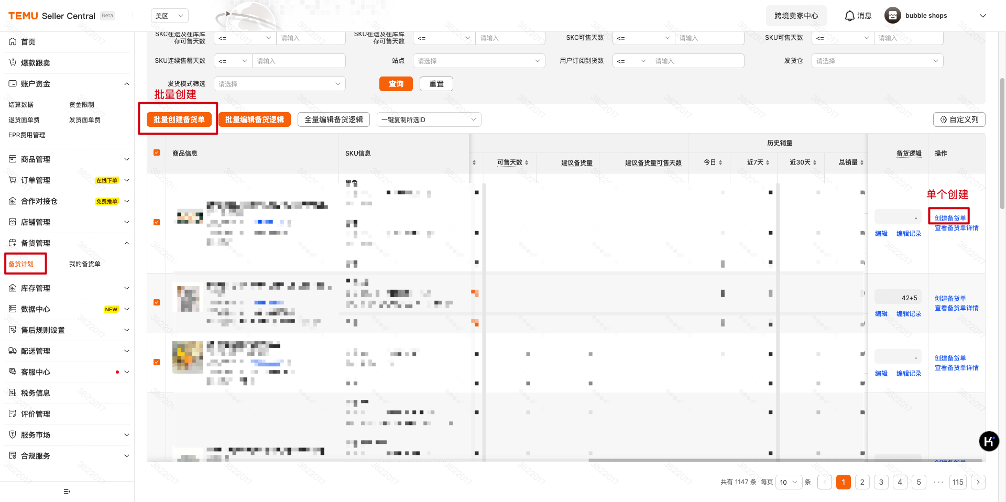Click the orange 查询 button
Viewport: 1006px width, 502px height.
click(396, 84)
